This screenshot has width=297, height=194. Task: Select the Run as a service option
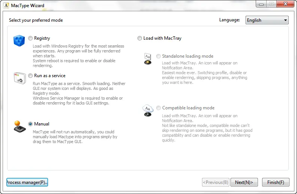click(30, 76)
